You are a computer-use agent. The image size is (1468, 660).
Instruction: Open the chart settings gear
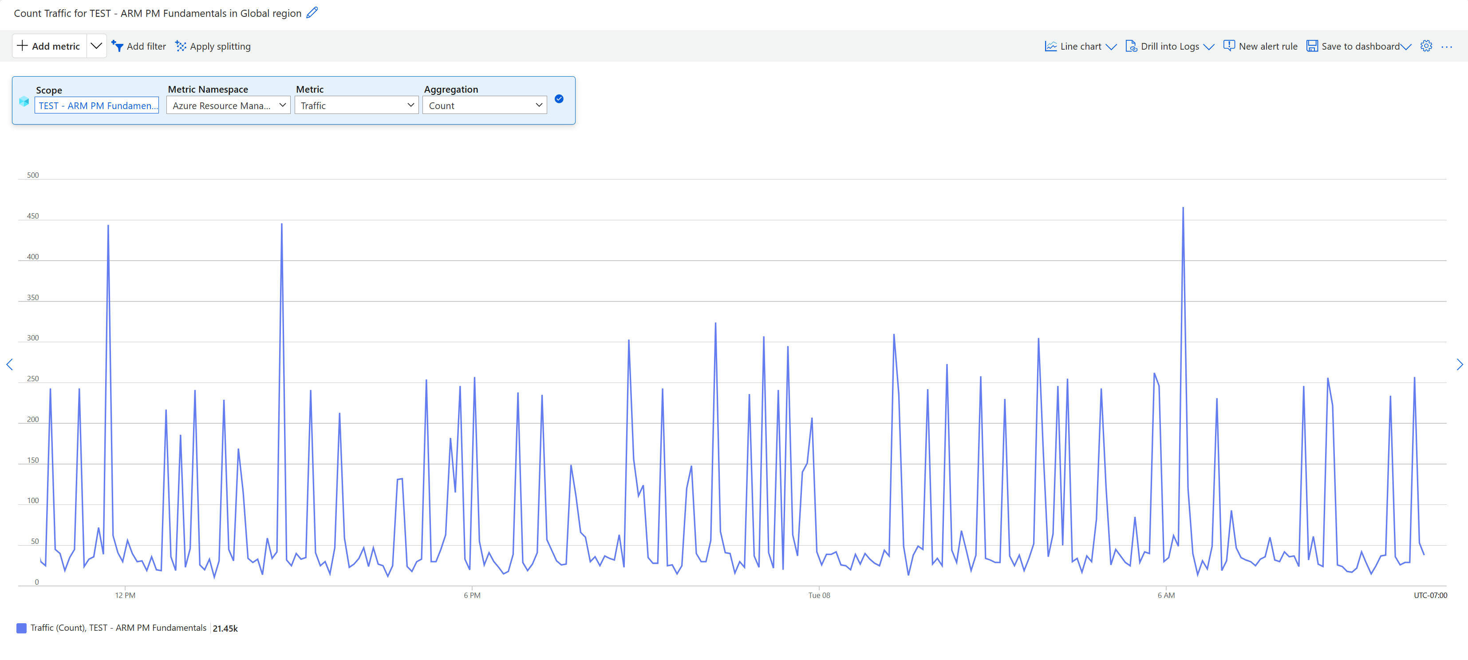(x=1426, y=46)
